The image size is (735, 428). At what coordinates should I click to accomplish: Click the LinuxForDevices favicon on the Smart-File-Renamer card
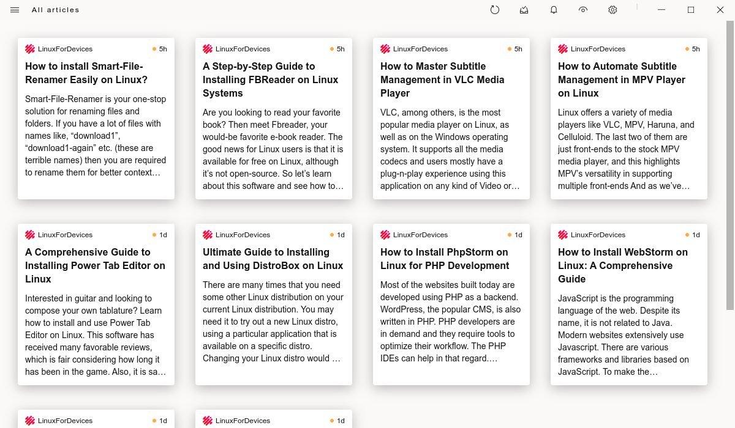(29, 48)
